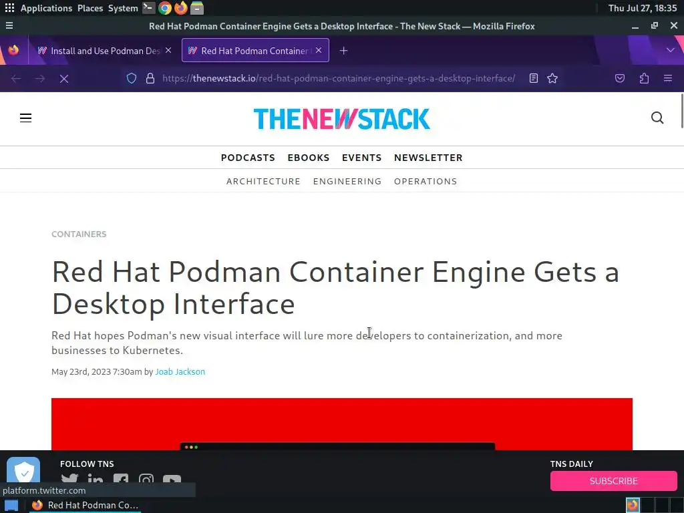The width and height of the screenshot is (684, 513).
Task: Open the NEWSLETTER section
Action: point(428,158)
